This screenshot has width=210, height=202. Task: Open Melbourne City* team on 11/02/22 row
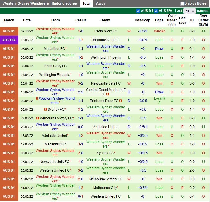[x=106, y=188]
